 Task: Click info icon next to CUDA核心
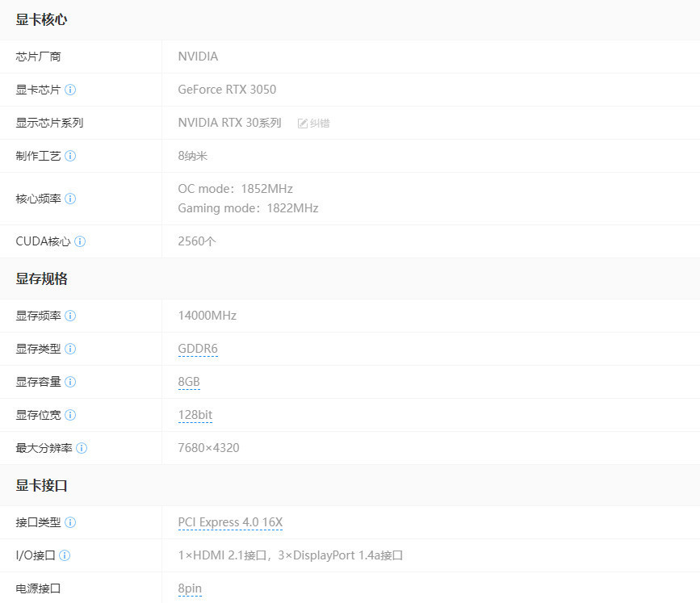(x=80, y=241)
